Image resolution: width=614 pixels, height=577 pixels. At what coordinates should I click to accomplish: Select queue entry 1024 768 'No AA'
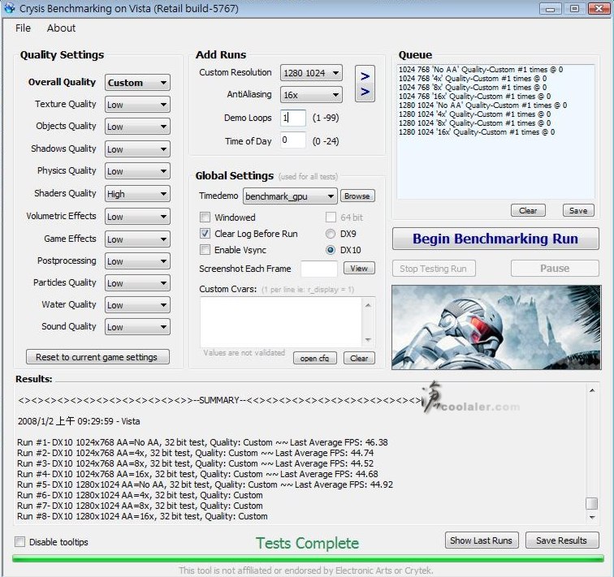(481, 70)
